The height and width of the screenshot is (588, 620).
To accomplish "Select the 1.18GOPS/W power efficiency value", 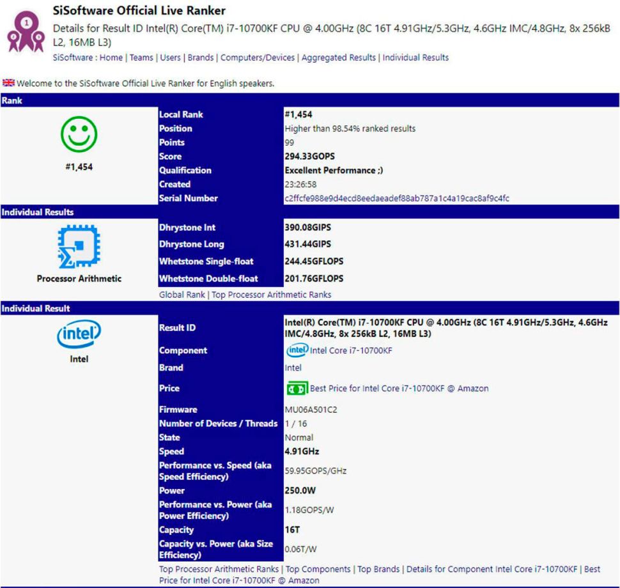I will (x=309, y=510).
